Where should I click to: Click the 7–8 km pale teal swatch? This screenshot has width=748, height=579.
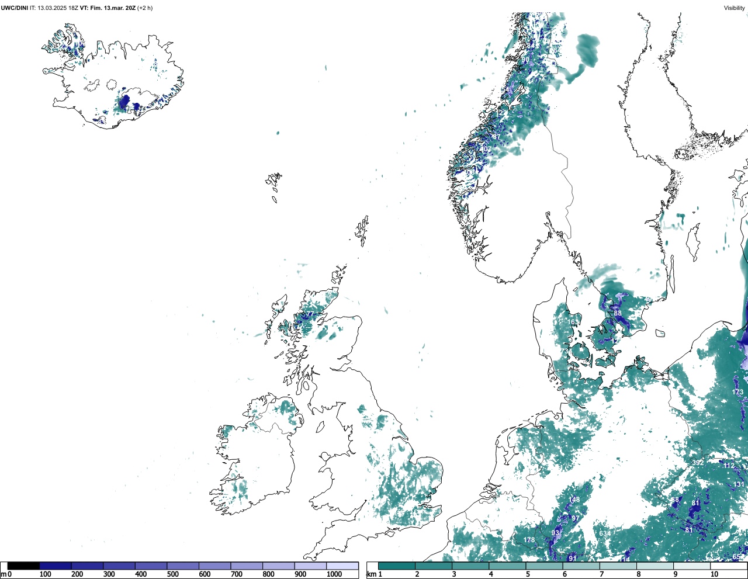click(x=618, y=566)
